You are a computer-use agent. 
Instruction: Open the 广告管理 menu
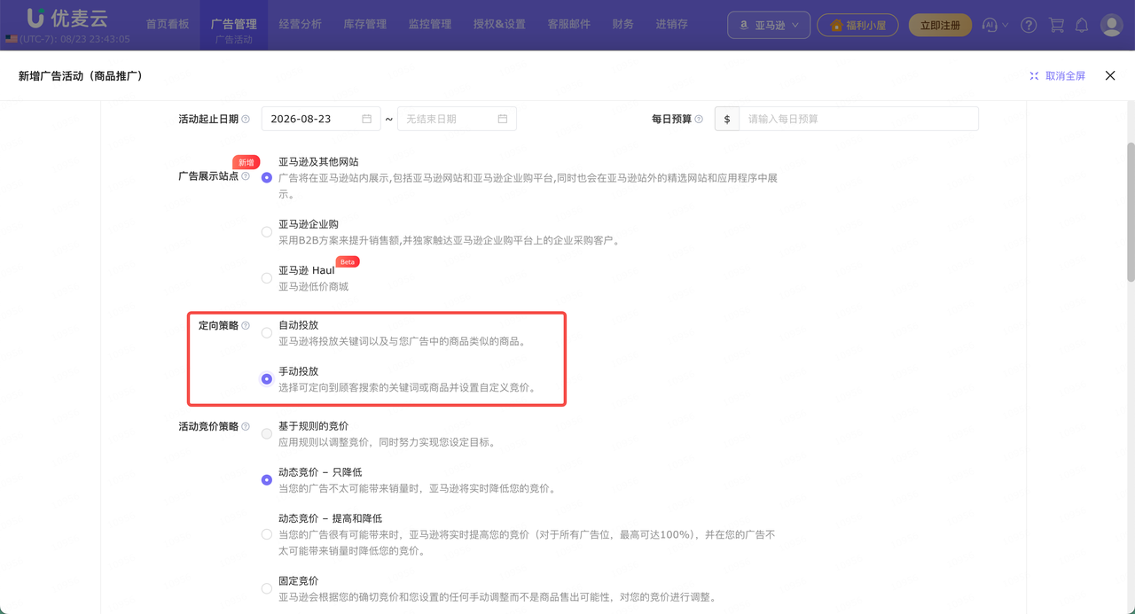(x=234, y=24)
